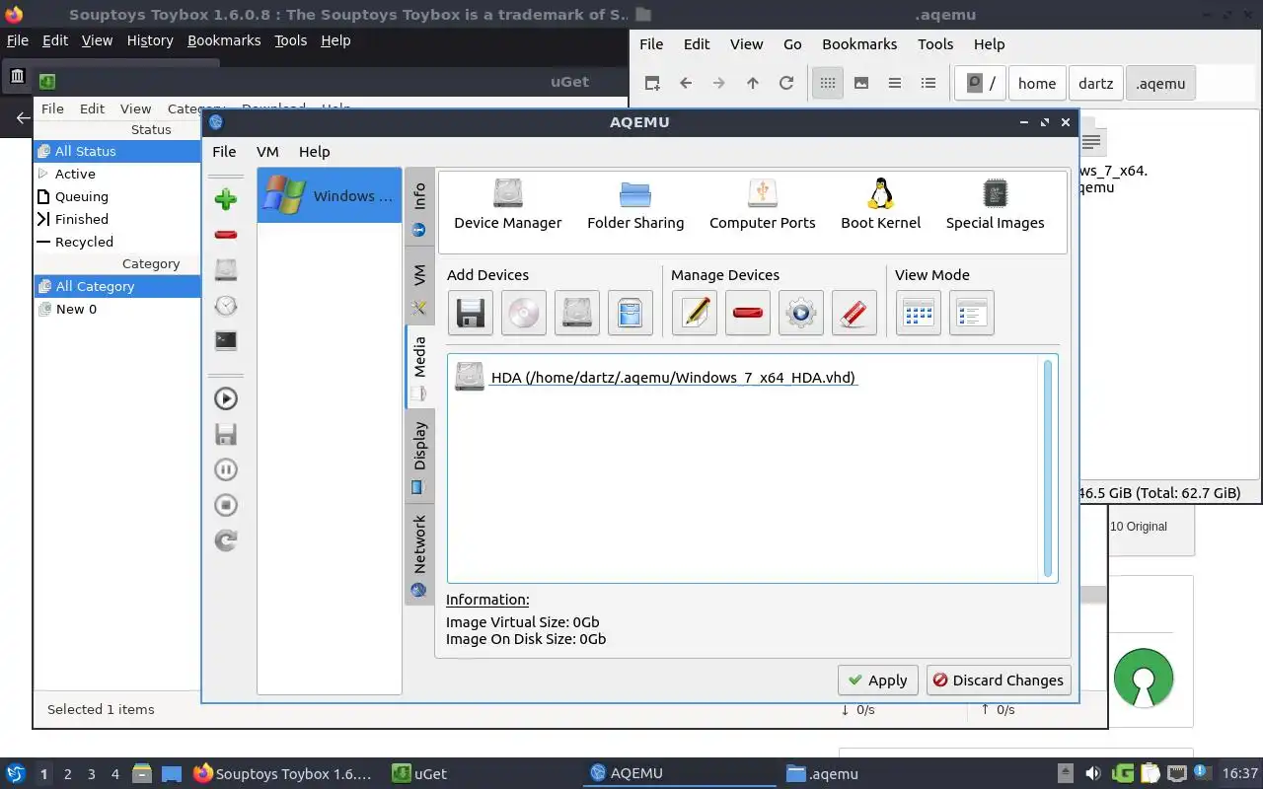Open uGet Edit menu
Viewport: 1263px width, 789px height.
[92, 108]
